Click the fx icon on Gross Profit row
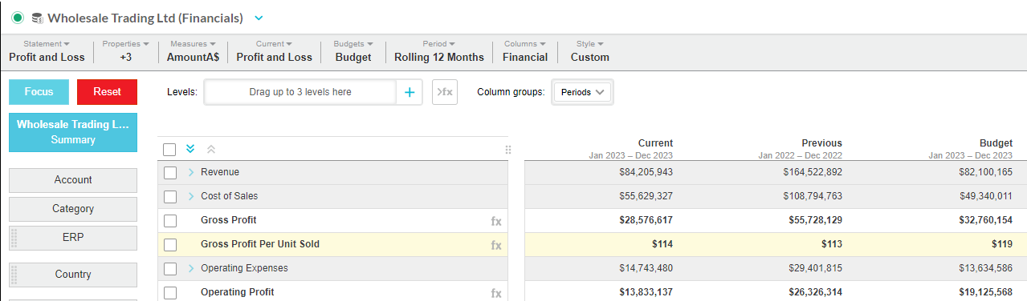 (496, 221)
